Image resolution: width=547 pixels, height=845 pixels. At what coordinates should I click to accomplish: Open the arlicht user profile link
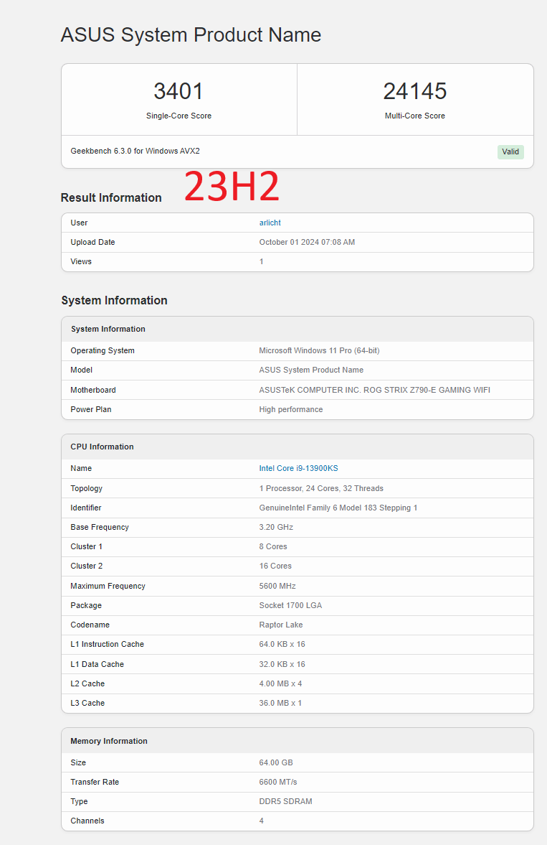coord(270,223)
